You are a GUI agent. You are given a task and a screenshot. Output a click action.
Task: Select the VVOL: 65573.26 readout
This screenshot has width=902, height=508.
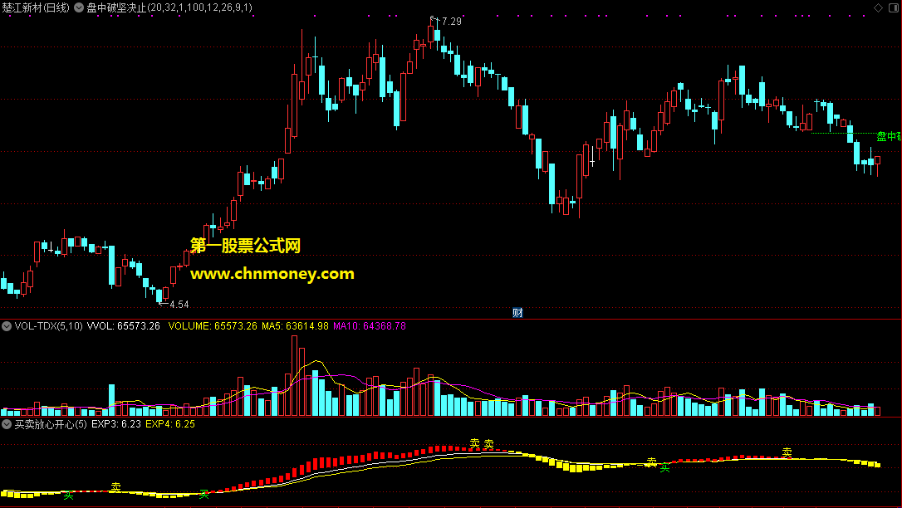coord(124,326)
